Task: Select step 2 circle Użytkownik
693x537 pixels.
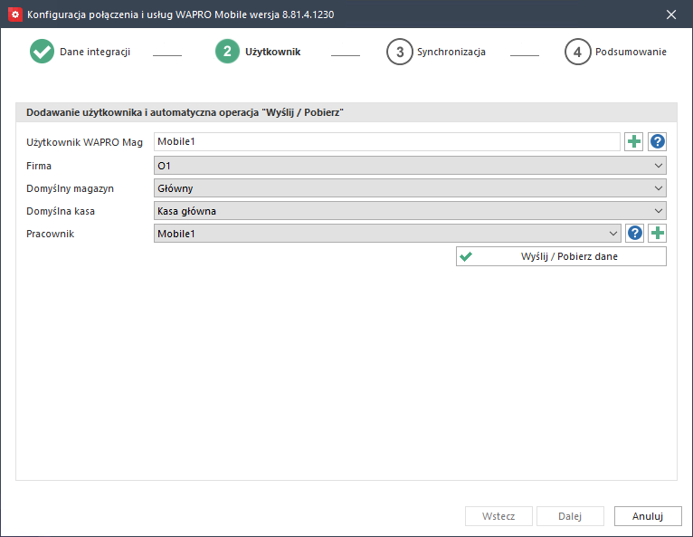Action: [x=227, y=52]
